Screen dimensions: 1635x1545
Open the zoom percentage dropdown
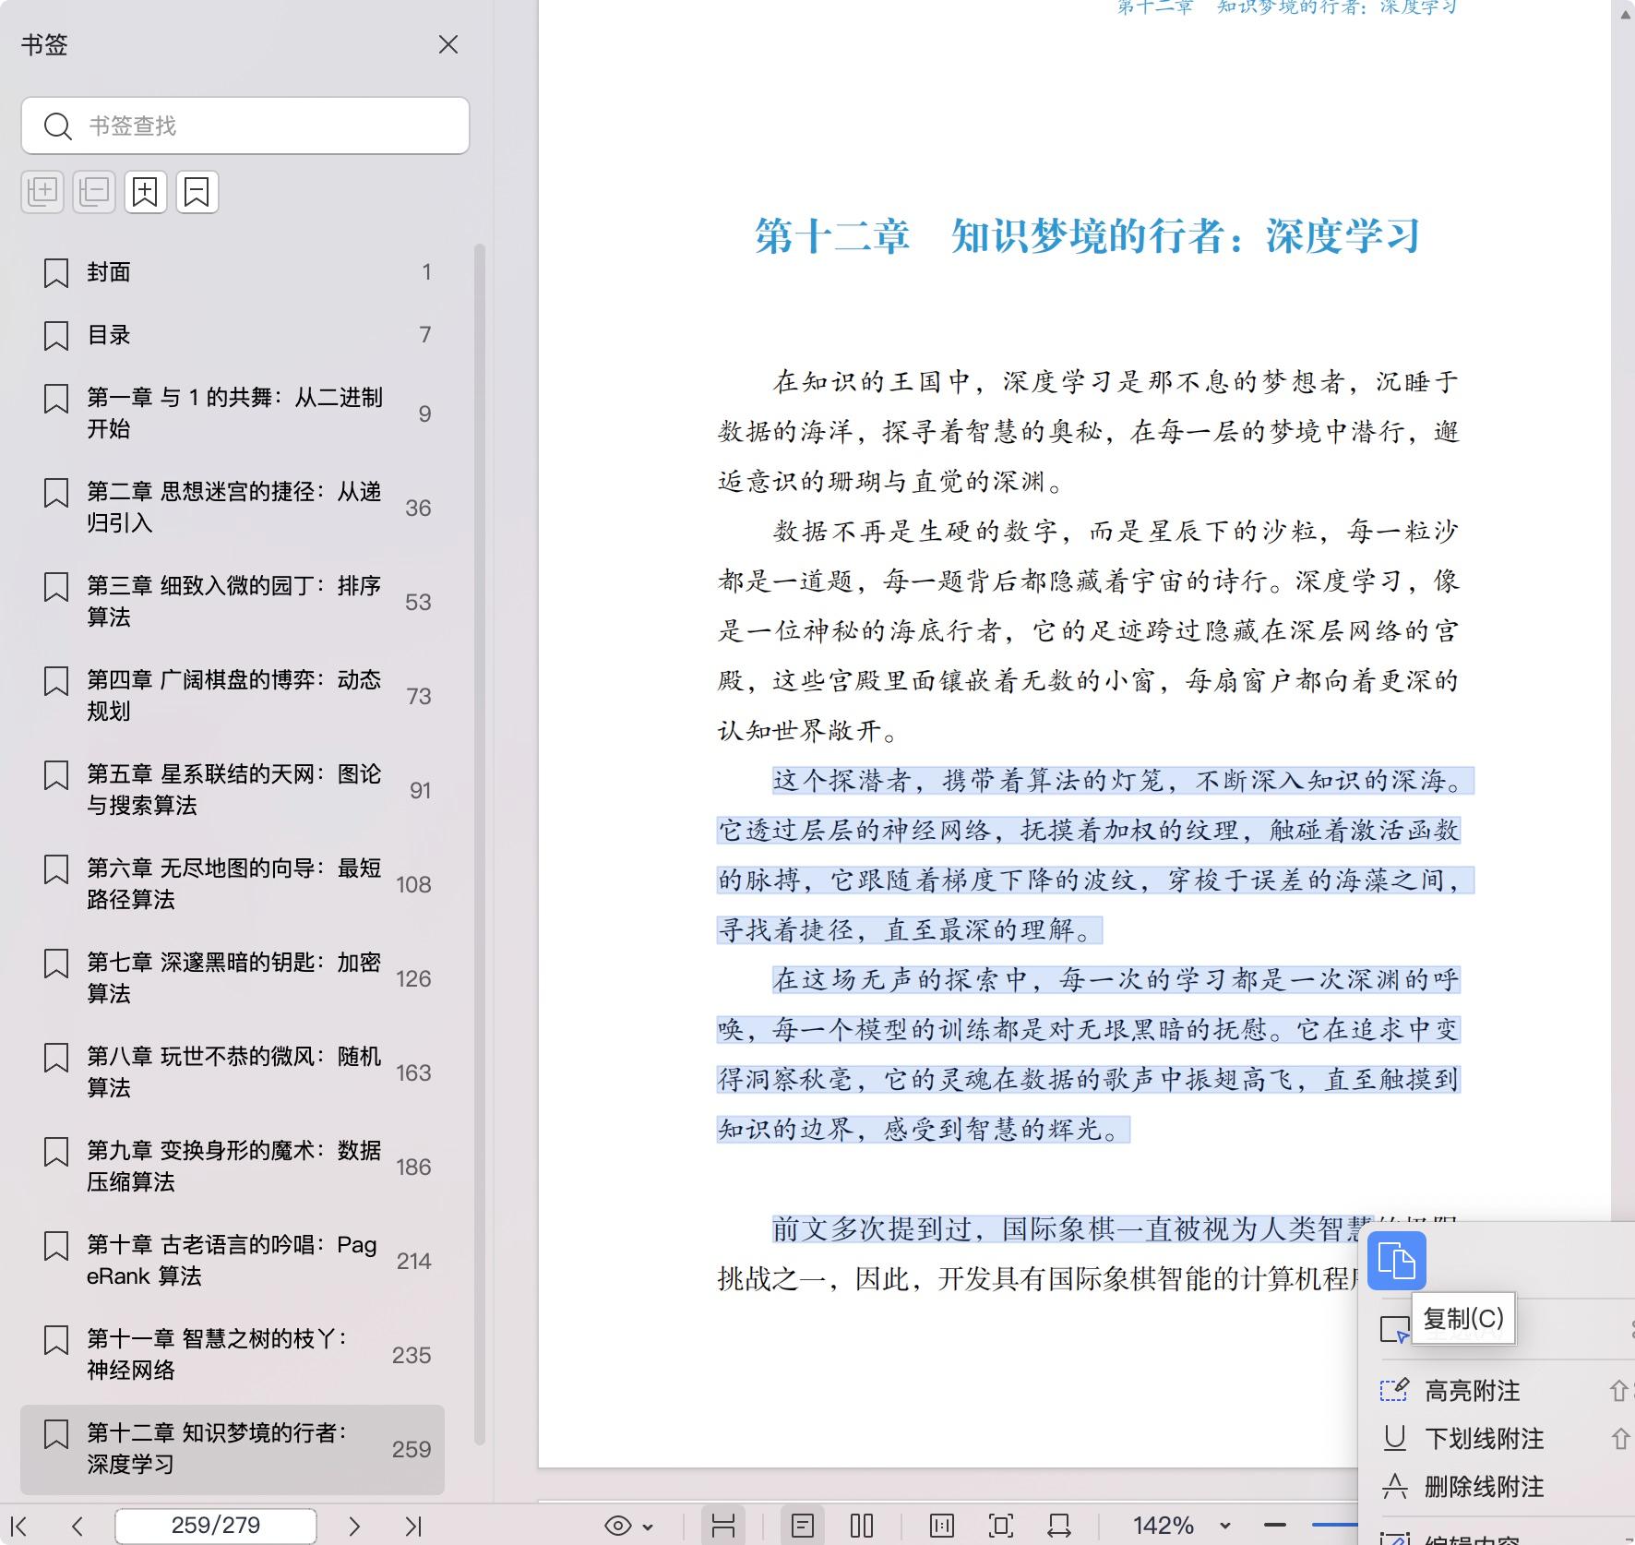click(x=1225, y=1525)
